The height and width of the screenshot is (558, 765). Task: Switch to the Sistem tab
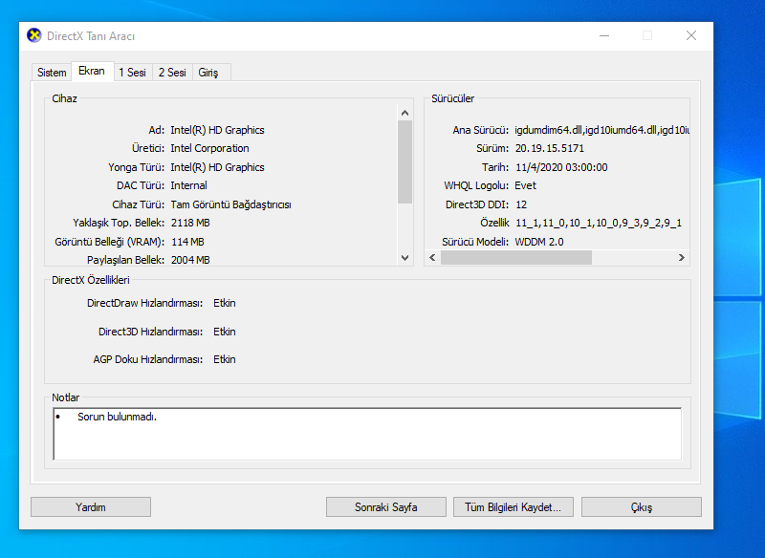click(52, 73)
